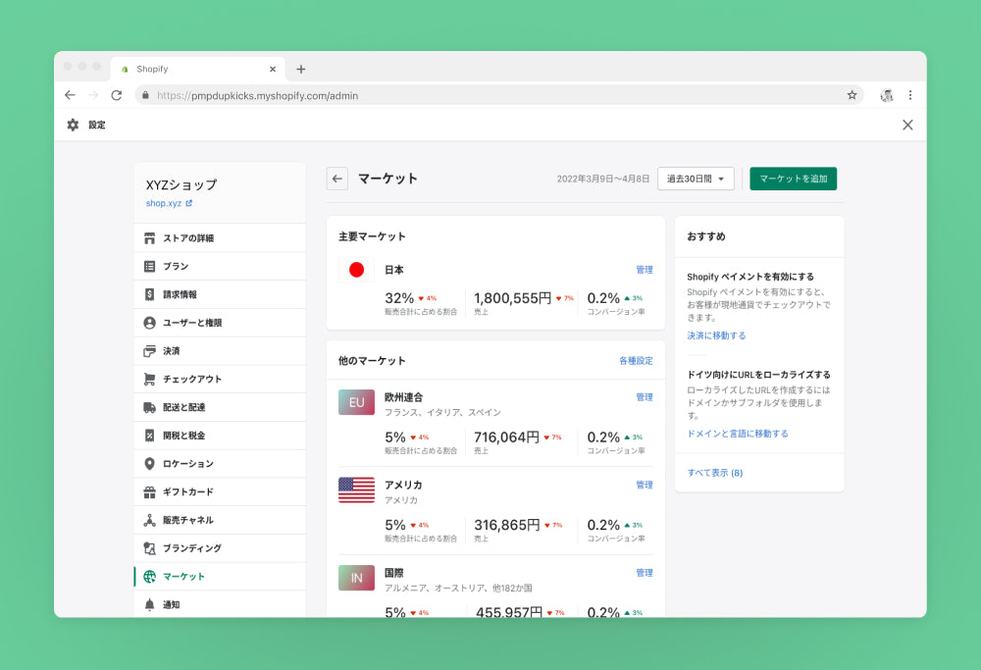This screenshot has height=670, width=981.
Task: Go to ギフトカード settings
Action: tap(187, 492)
